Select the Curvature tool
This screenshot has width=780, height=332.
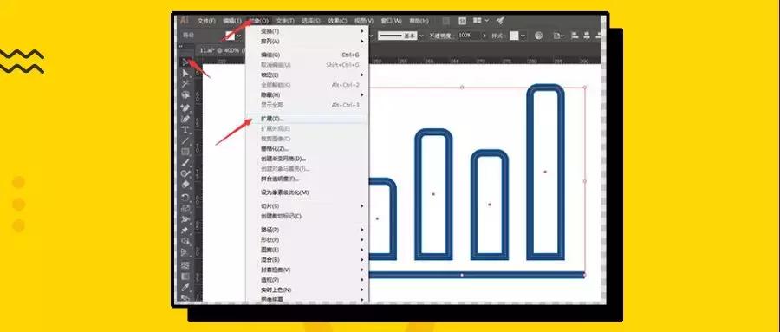185,119
